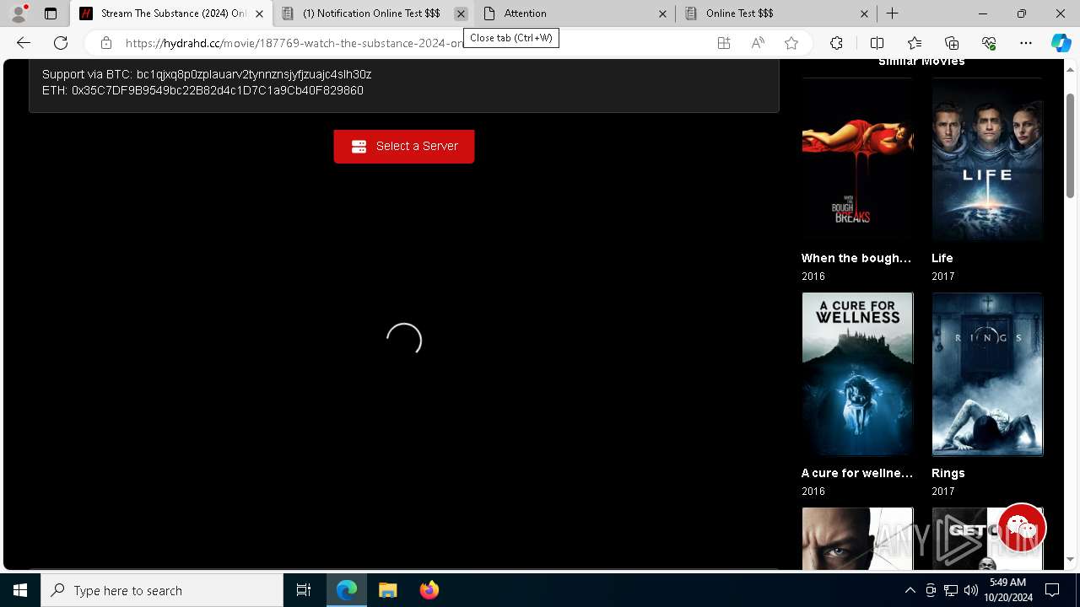View site information lock icon
Image resolution: width=1080 pixels, height=607 pixels.
coord(106,43)
